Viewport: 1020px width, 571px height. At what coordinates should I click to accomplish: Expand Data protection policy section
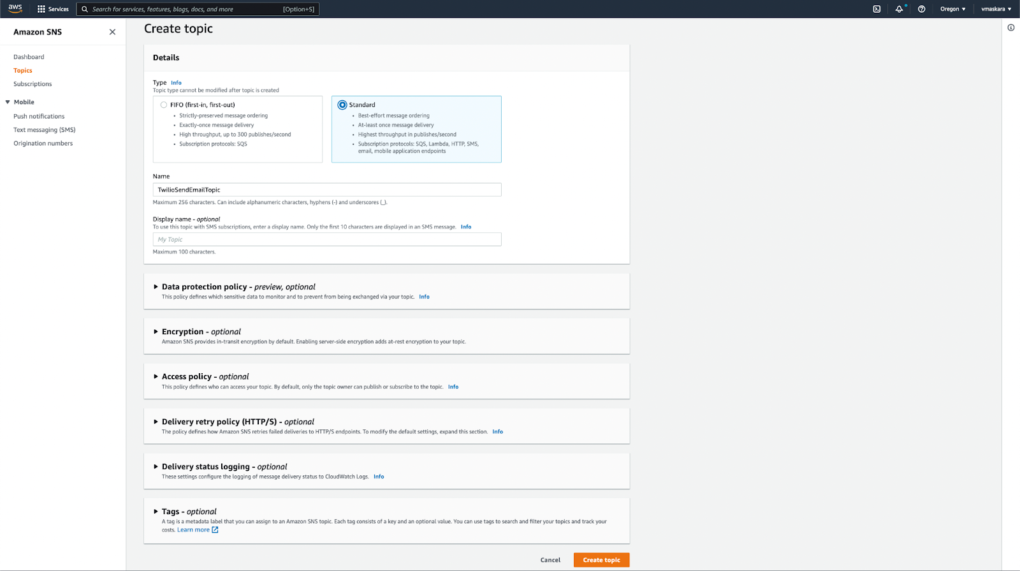coord(156,287)
